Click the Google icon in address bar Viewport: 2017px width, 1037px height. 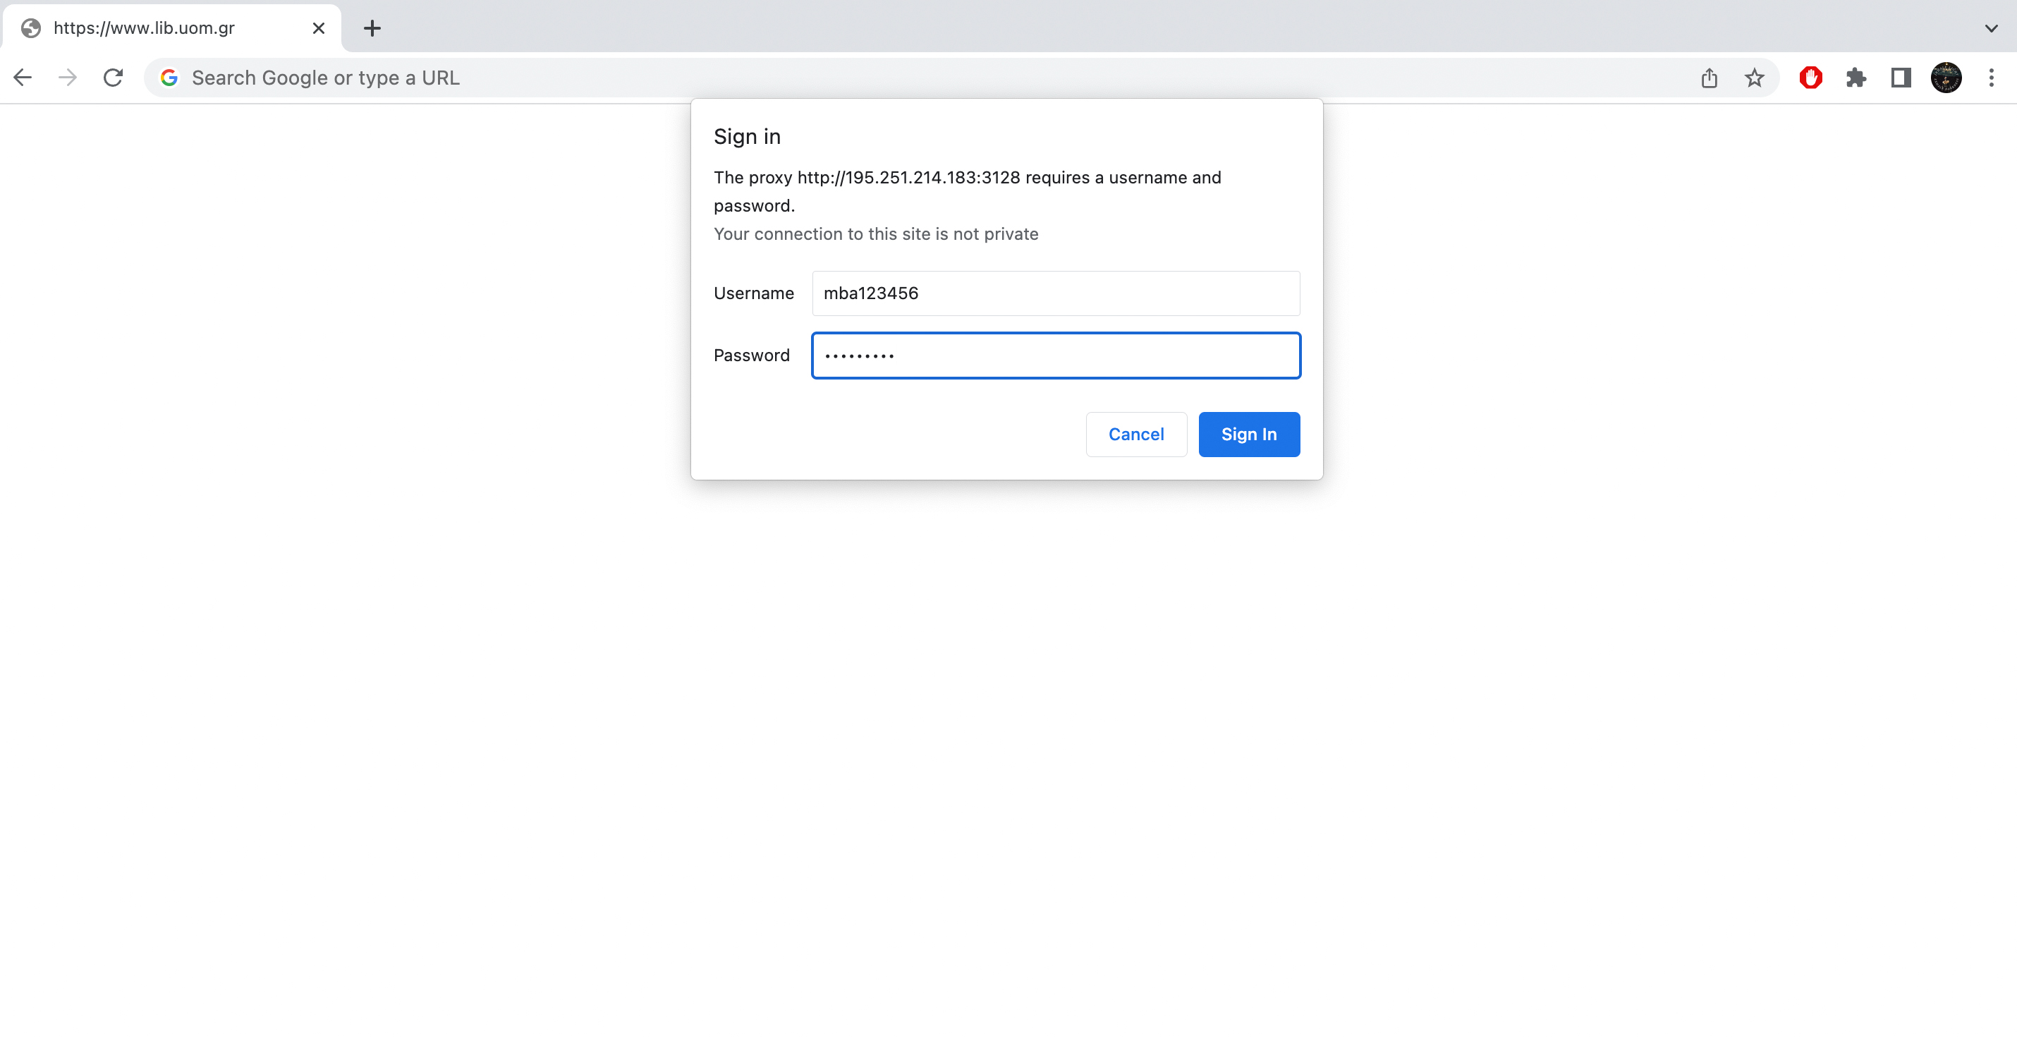point(169,78)
